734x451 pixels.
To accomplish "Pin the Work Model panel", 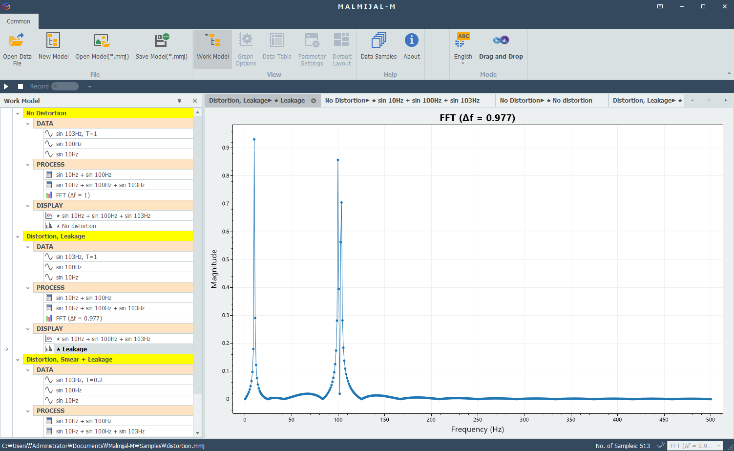I will coord(179,101).
